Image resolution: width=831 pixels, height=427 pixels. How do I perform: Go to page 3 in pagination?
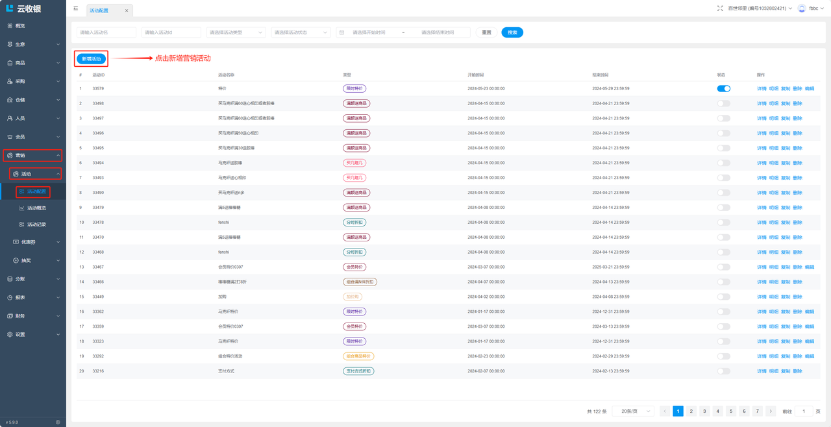point(704,411)
